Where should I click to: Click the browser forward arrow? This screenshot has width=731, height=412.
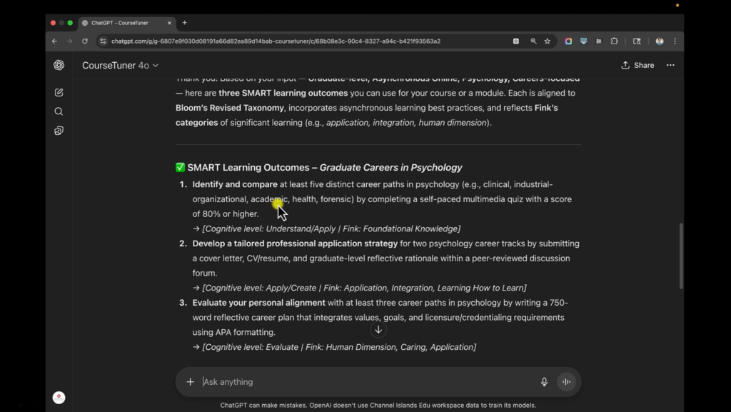click(x=69, y=41)
